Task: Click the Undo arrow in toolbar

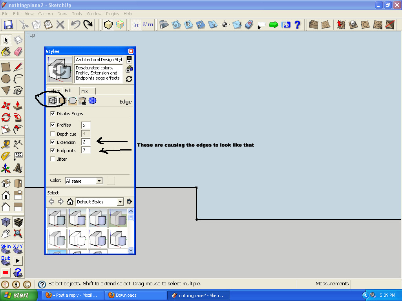Action: click(76, 25)
